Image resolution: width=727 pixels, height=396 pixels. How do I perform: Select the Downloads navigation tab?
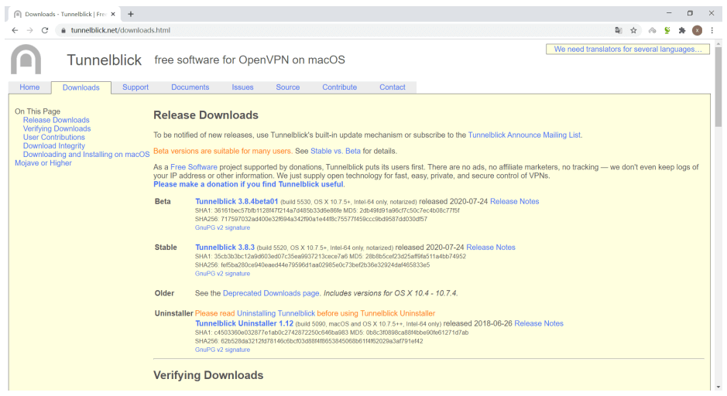click(81, 87)
